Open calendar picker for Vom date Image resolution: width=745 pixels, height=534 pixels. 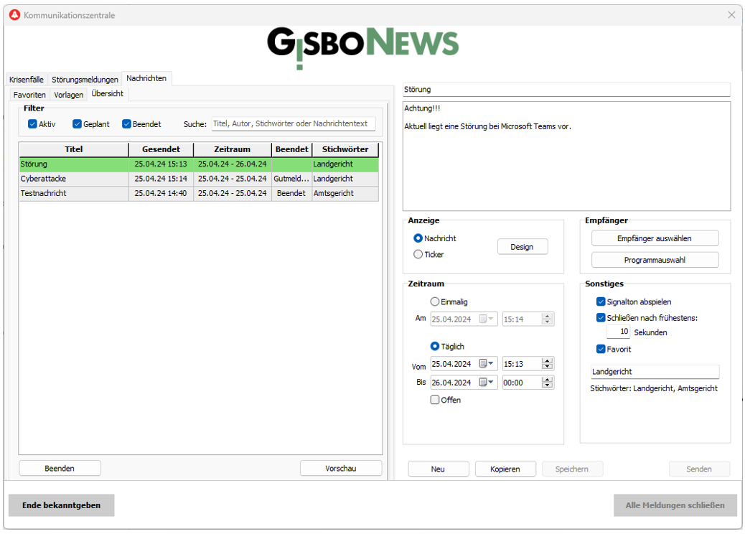pyautogui.click(x=486, y=363)
